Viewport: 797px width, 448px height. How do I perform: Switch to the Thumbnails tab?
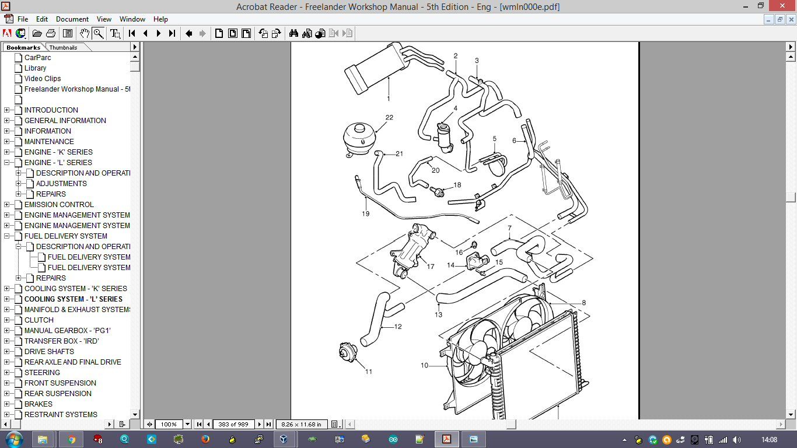coord(63,47)
